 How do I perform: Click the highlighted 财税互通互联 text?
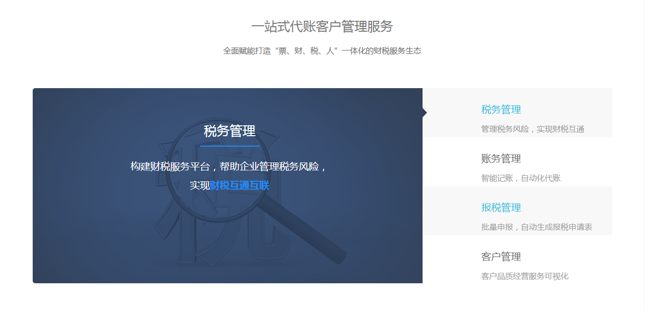click(239, 186)
